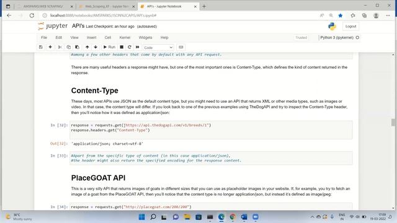Open browser settings and more menu
Image resolution: width=397 pixels, height=223 pixels.
pyautogui.click(x=388, y=15)
